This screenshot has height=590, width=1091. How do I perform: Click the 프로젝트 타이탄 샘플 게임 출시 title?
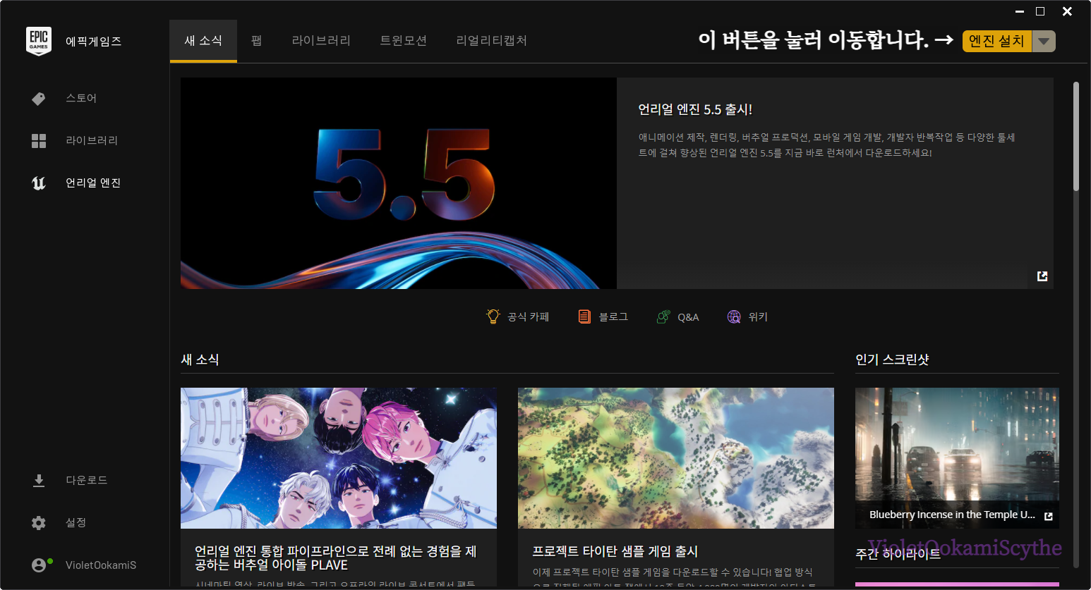tap(615, 551)
